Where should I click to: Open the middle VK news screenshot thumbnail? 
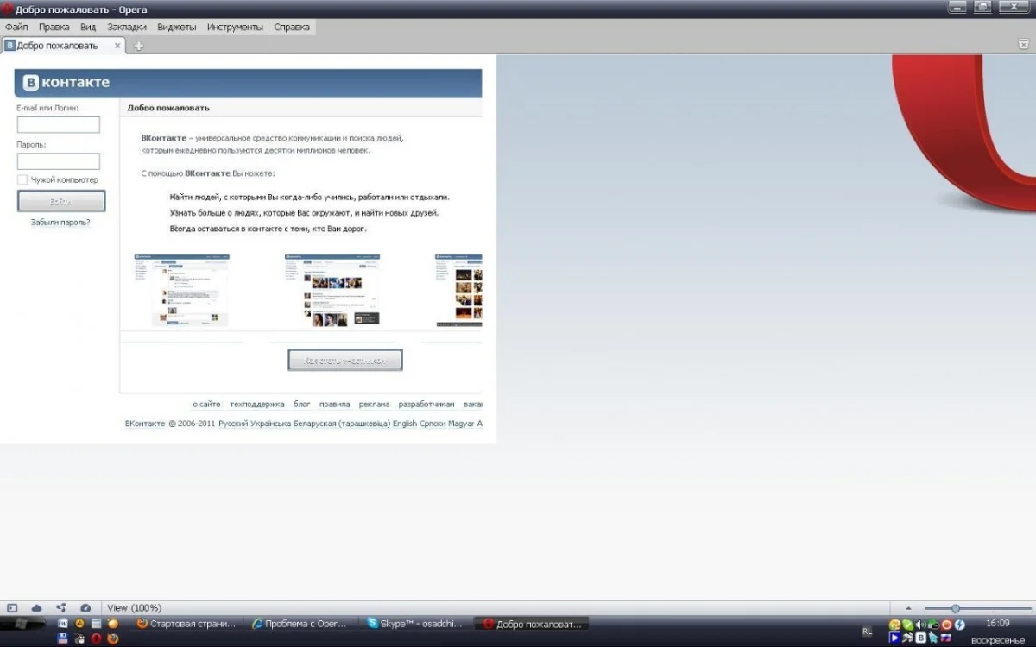click(x=332, y=290)
